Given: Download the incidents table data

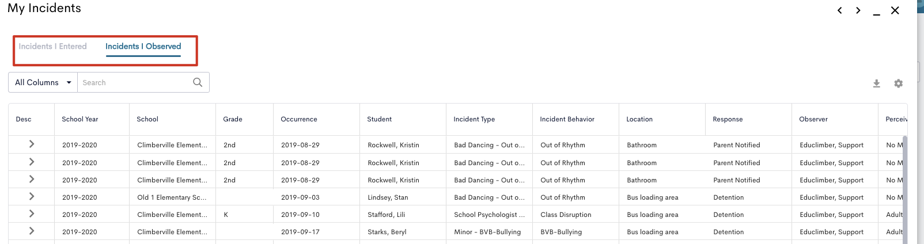Looking at the screenshot, I should pos(876,83).
